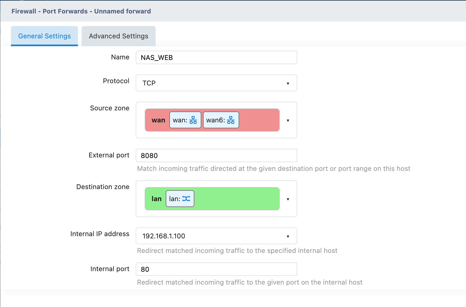Click the Firewall Port Forwards header title
This screenshot has width=466, height=307.
pyautogui.click(x=81, y=11)
